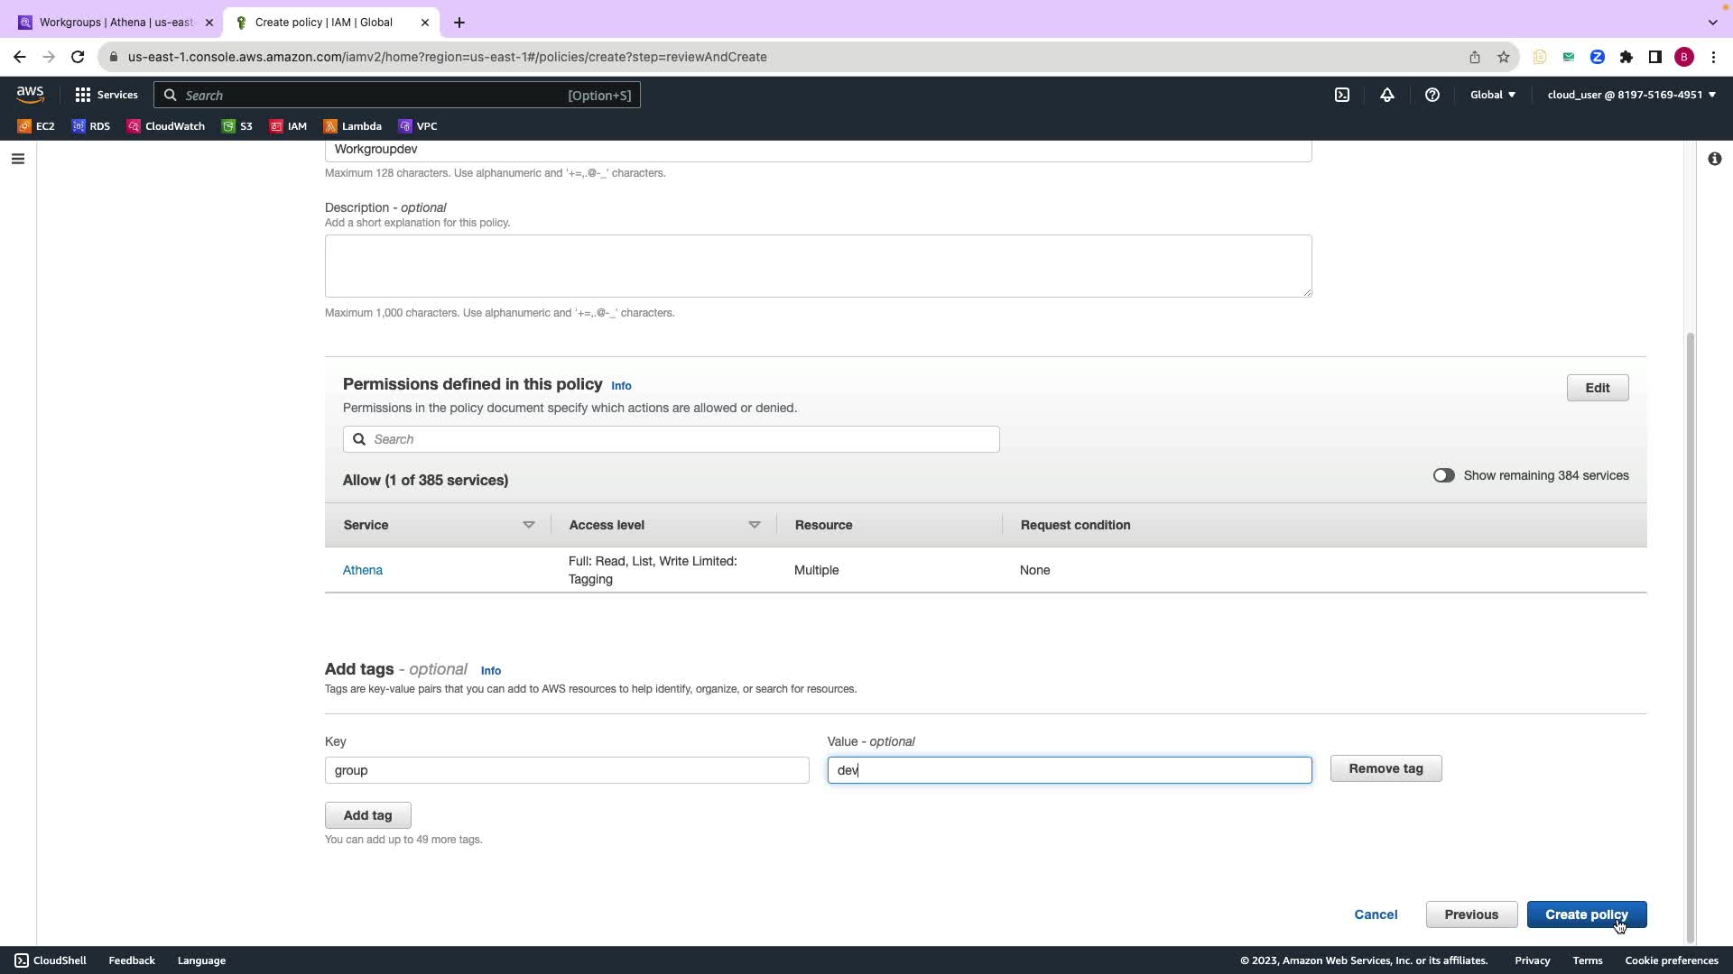This screenshot has height=974, width=1733.
Task: Open the EC2 shortcut in favorites bar
Action: (36, 126)
